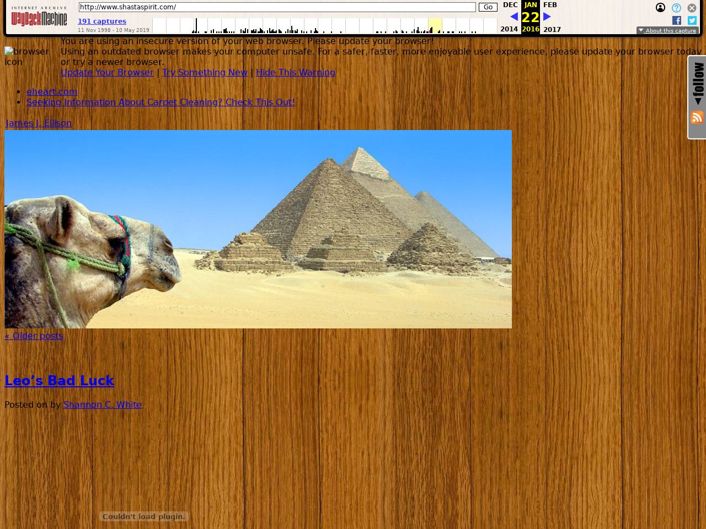The height and width of the screenshot is (529, 706).
Task: Click the pyramids and camel header image
Action: coord(258,229)
